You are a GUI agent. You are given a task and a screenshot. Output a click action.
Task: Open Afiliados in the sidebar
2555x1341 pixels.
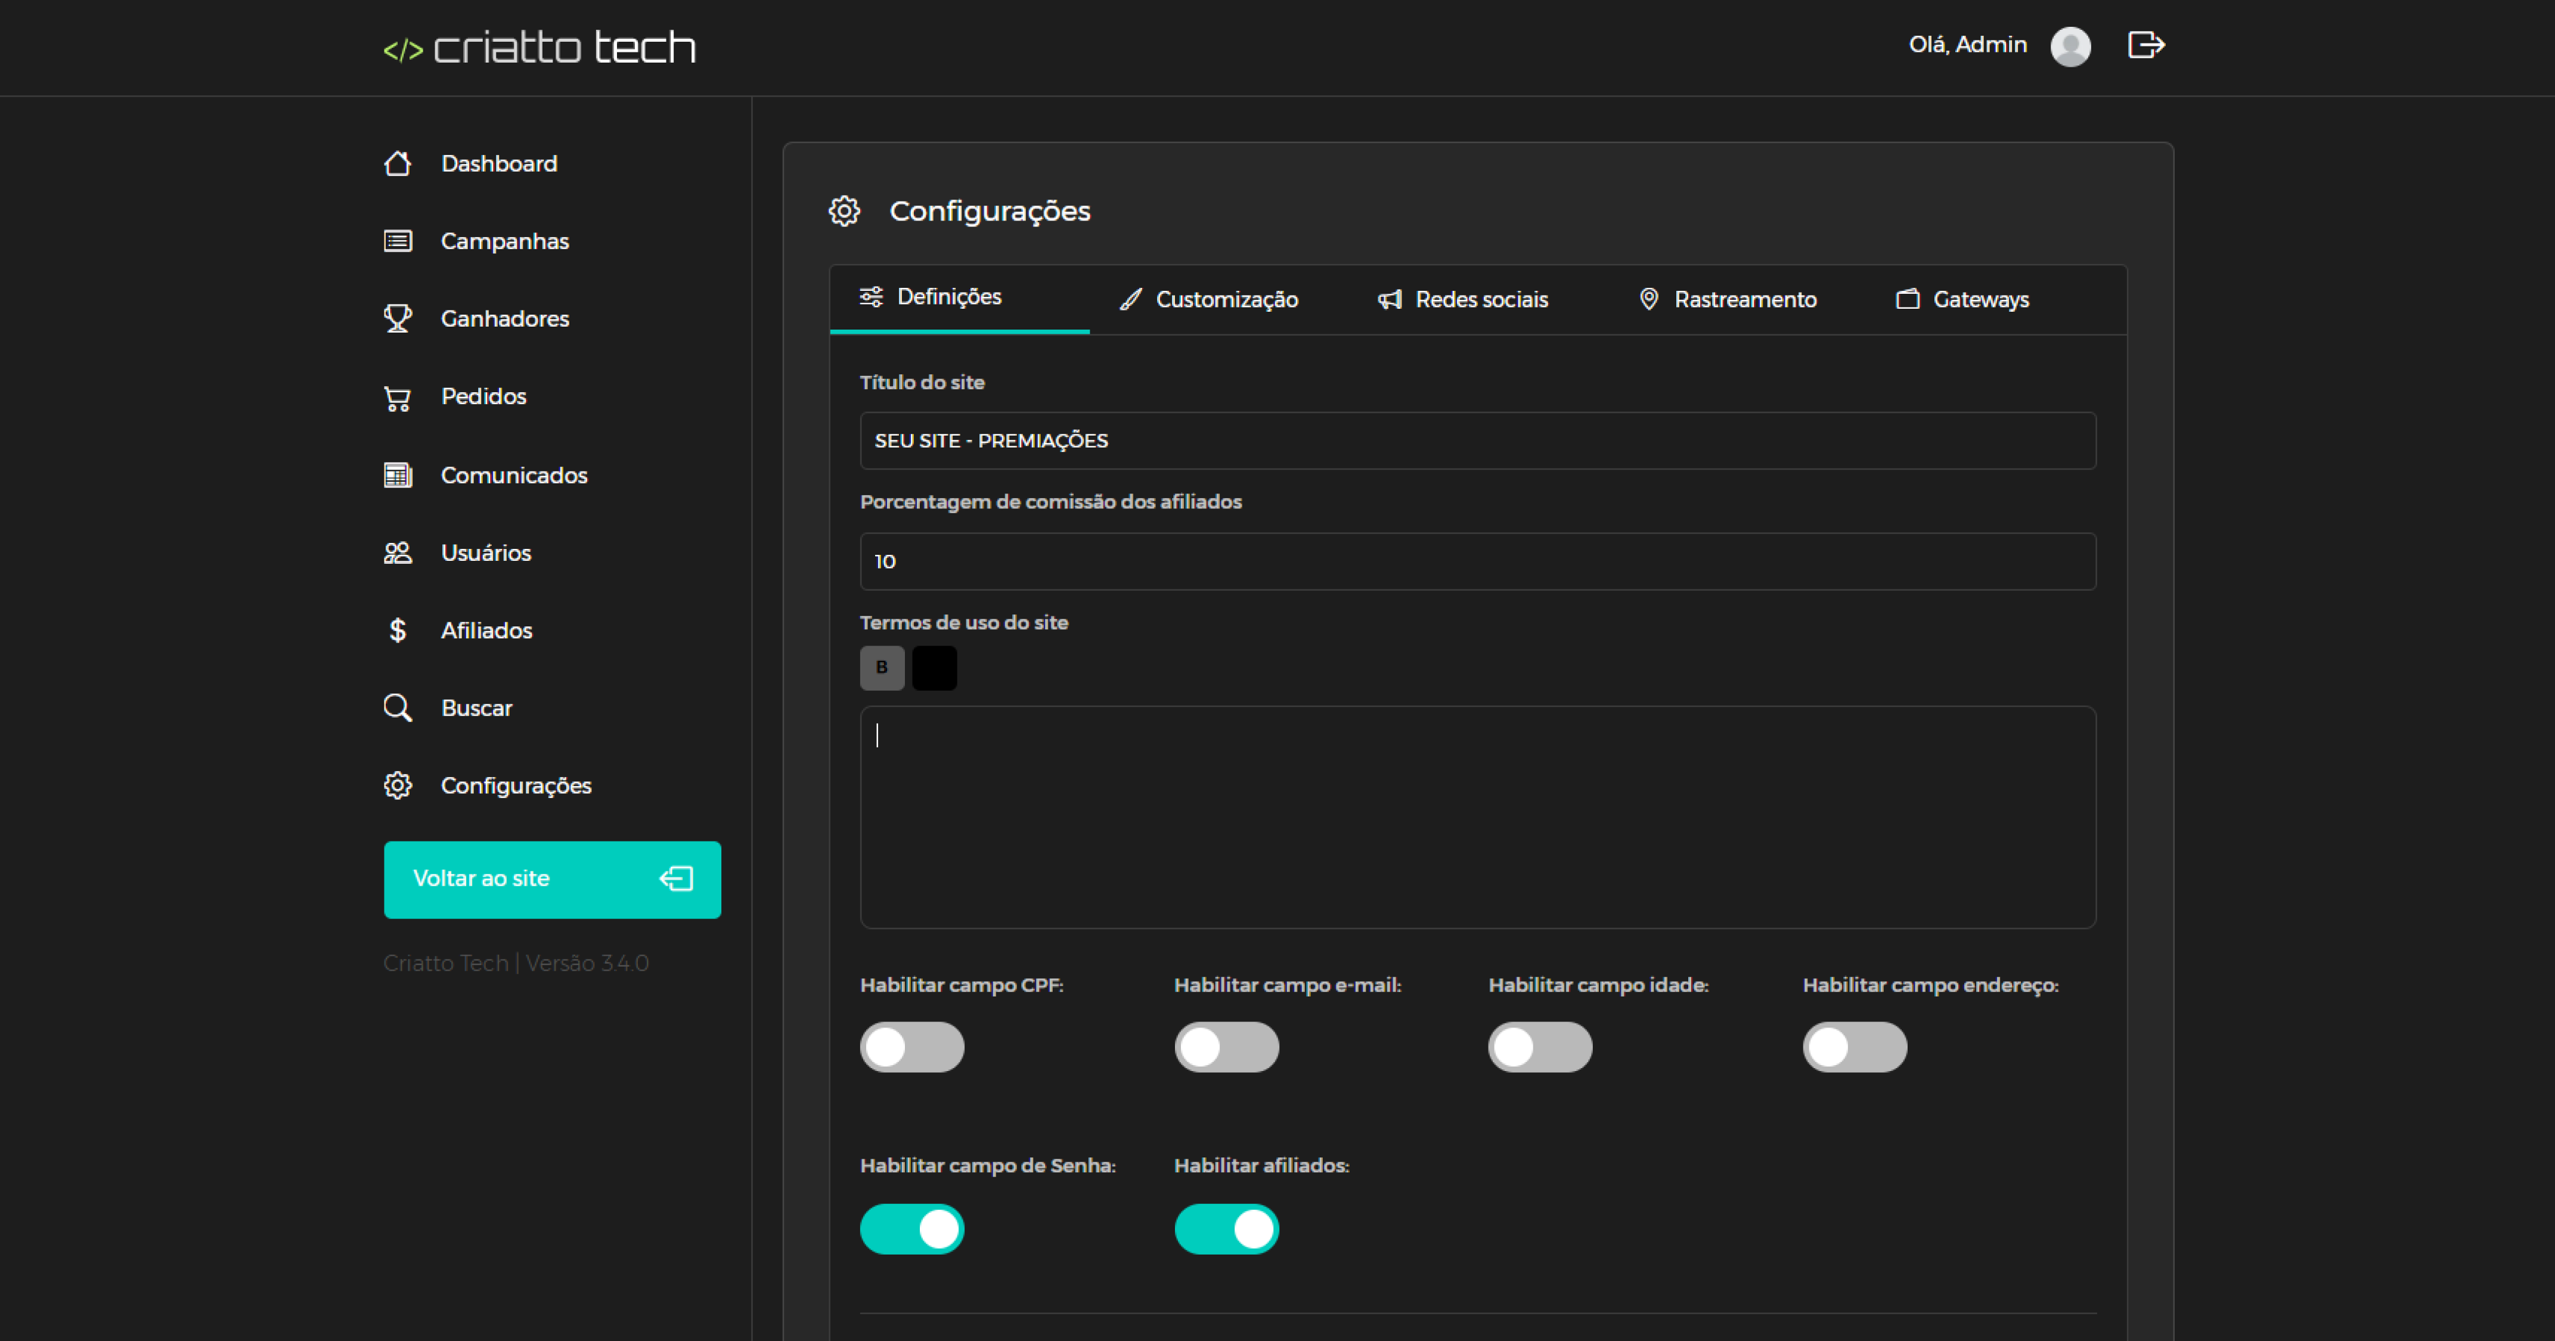[487, 631]
